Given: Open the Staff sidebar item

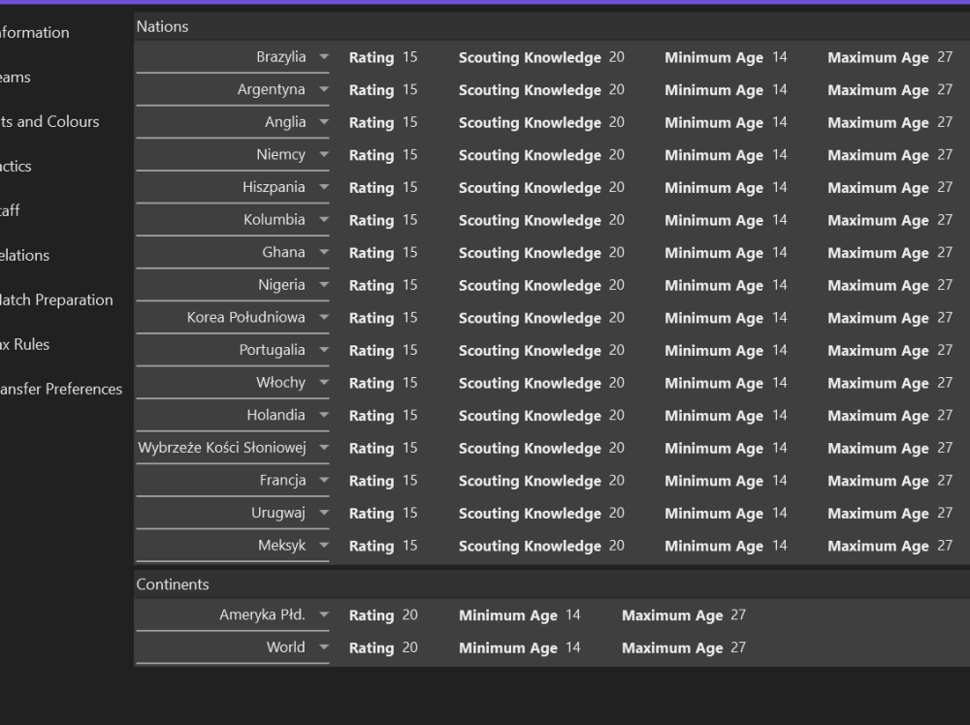Looking at the screenshot, I should 10,210.
